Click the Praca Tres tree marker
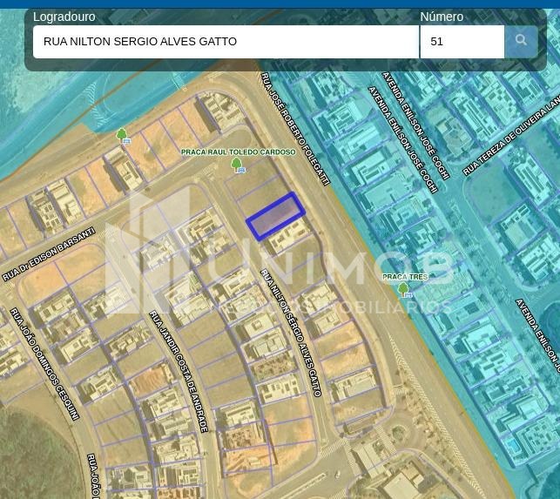The height and width of the screenshot is (499, 560). click(403, 289)
